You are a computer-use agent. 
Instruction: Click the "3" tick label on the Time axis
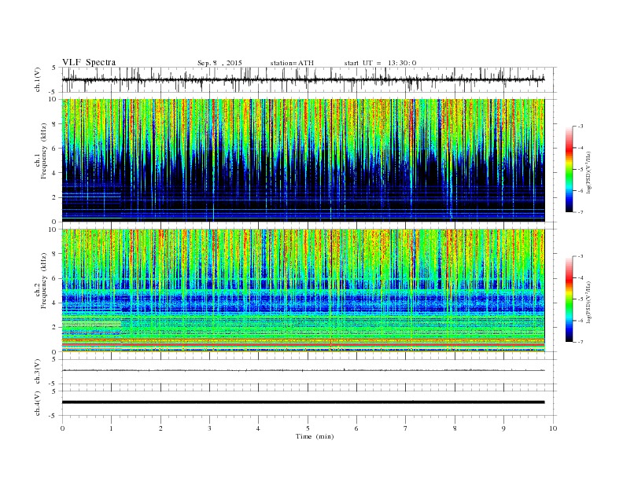click(x=209, y=428)
